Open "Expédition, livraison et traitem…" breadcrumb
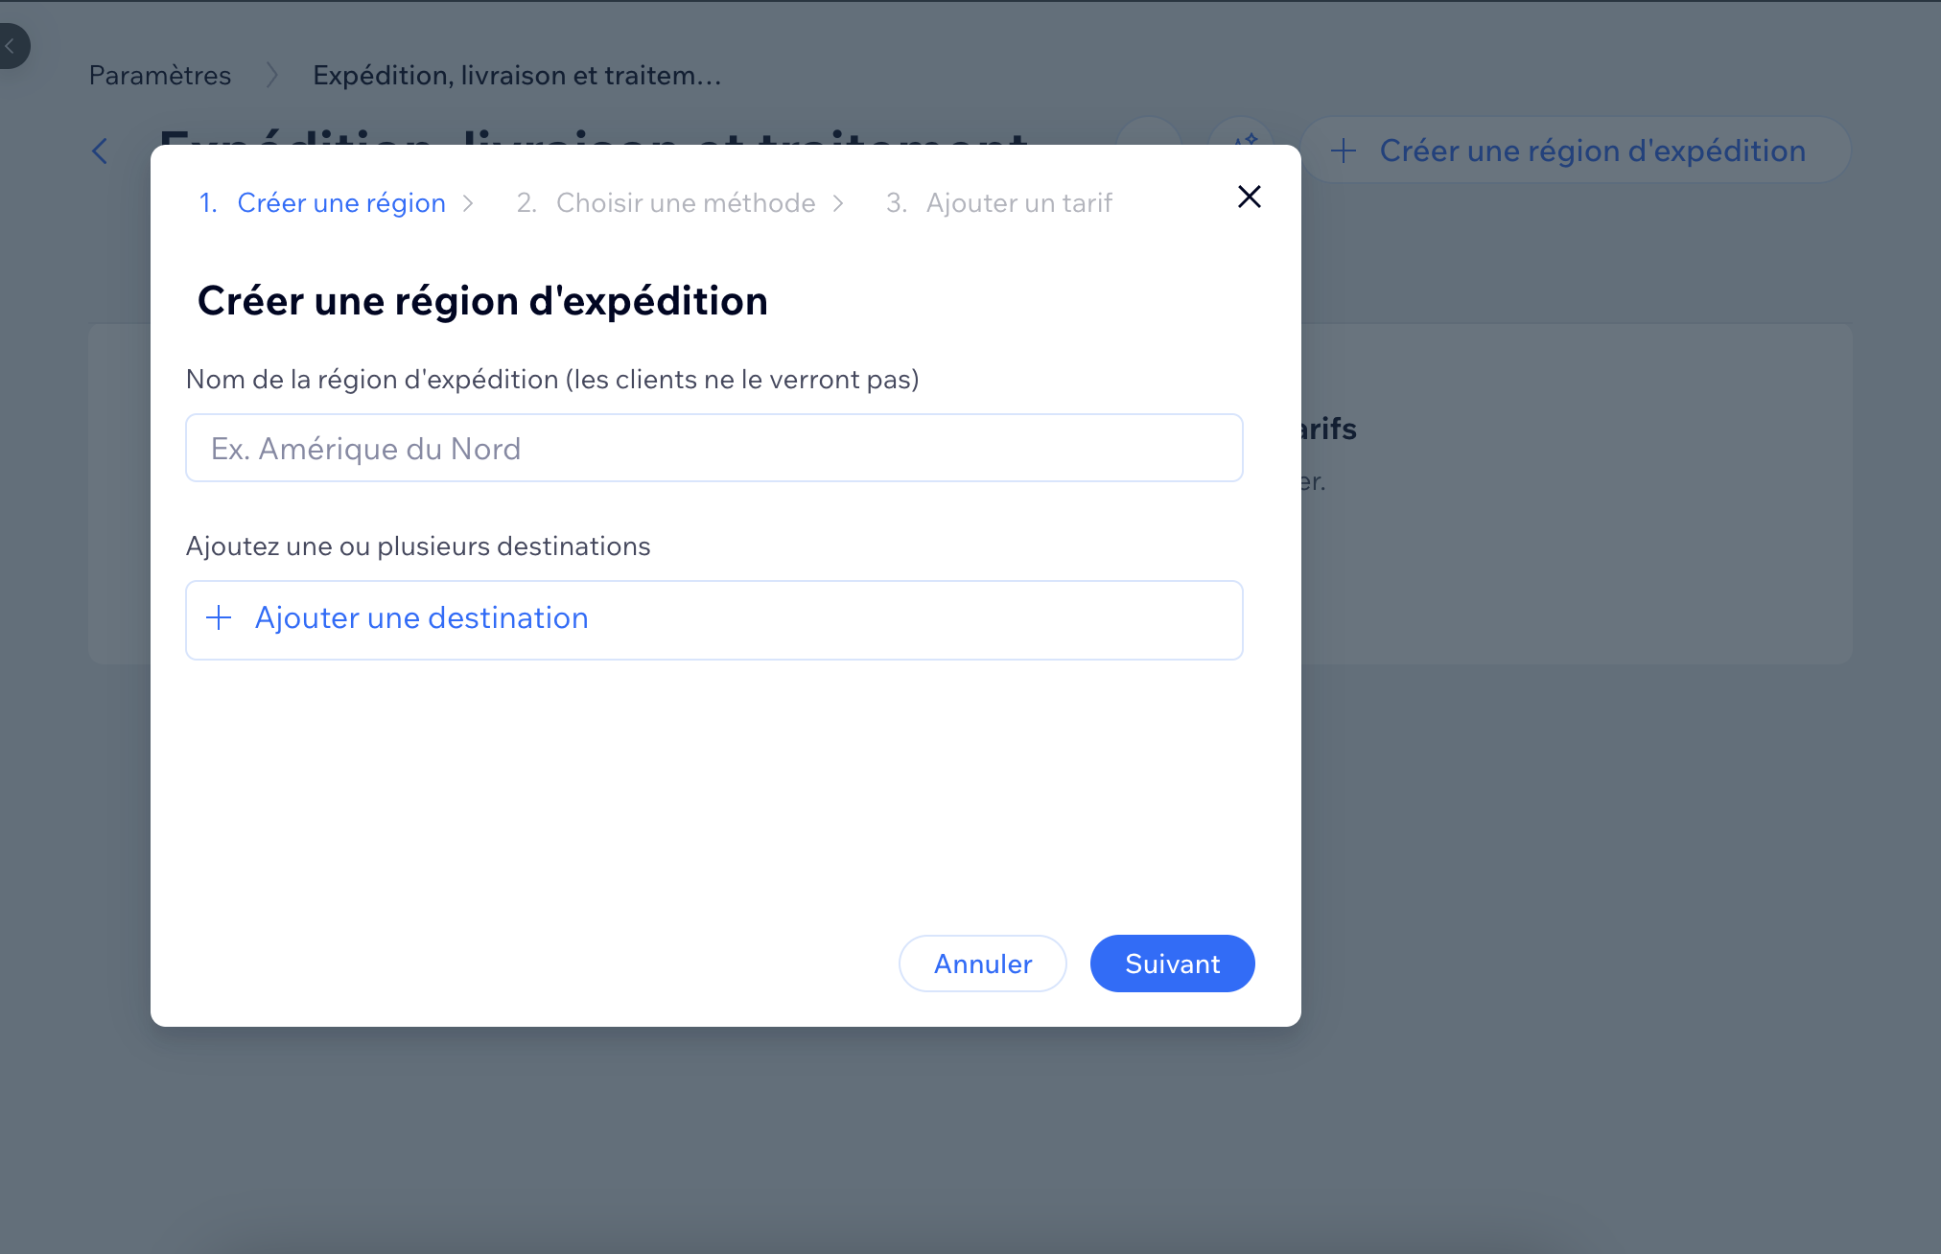Image resolution: width=1941 pixels, height=1254 pixels. 517,75
